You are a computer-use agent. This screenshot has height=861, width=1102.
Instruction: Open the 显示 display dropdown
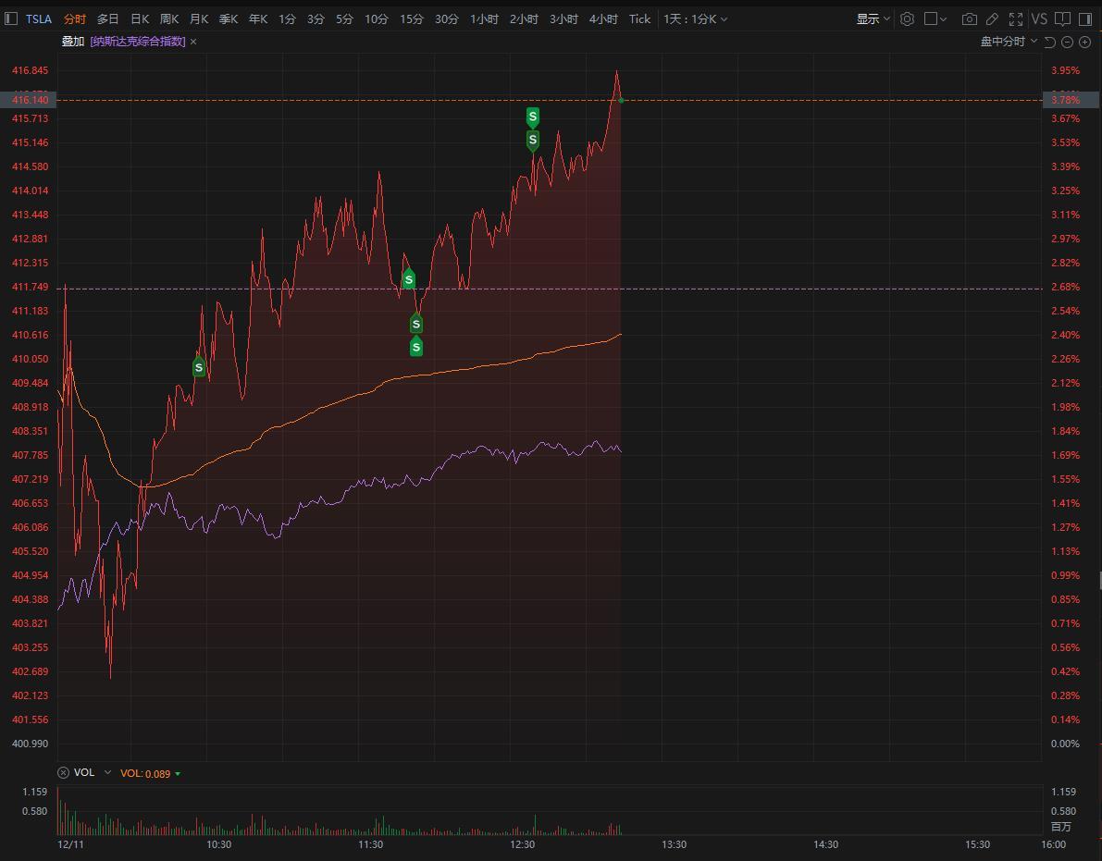[x=873, y=19]
